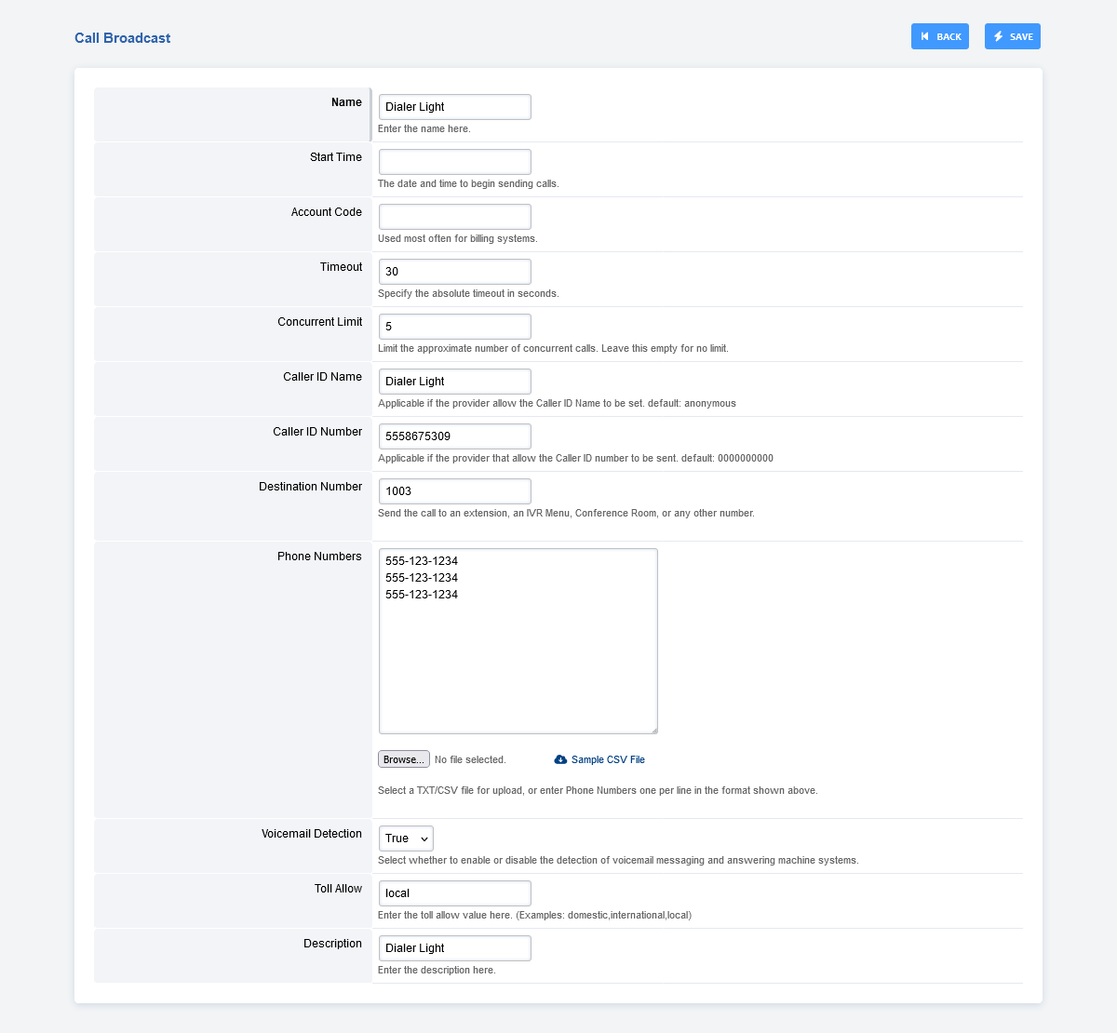Click the Concurrent Limit field
The width and height of the screenshot is (1117, 1033).
454,327
